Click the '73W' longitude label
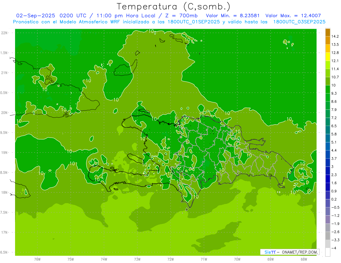This screenshot has height=263, width=341. coord(137,259)
